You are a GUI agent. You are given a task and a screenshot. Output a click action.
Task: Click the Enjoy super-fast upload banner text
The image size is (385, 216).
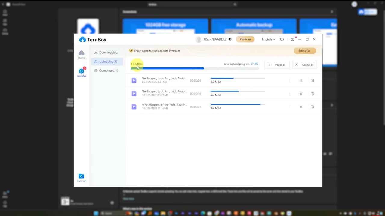157,51
